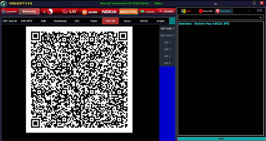Switch to the FRP Test M tab
This screenshot has width=266, height=141.
(x=10, y=21)
